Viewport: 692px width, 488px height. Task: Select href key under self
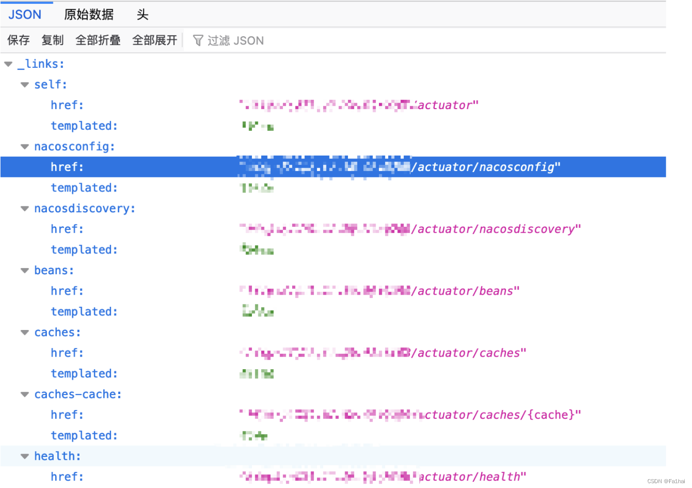[x=67, y=105]
